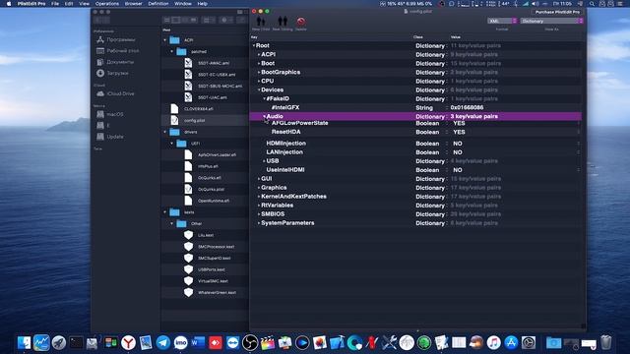Click Purchase PlistEdit Pro button

(557, 12)
